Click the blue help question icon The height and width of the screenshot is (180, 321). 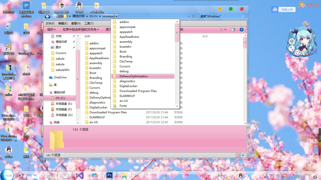click(242, 30)
